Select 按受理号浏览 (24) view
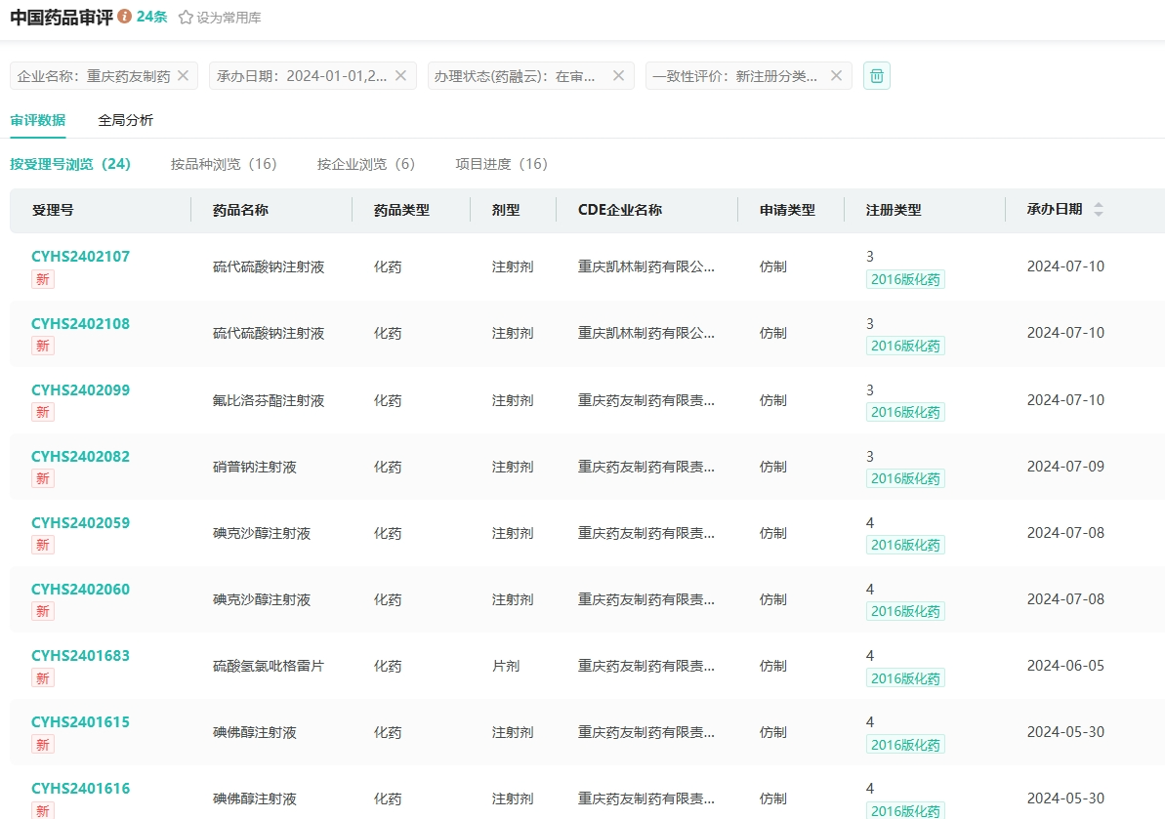This screenshot has width=1165, height=819. pos(70,164)
